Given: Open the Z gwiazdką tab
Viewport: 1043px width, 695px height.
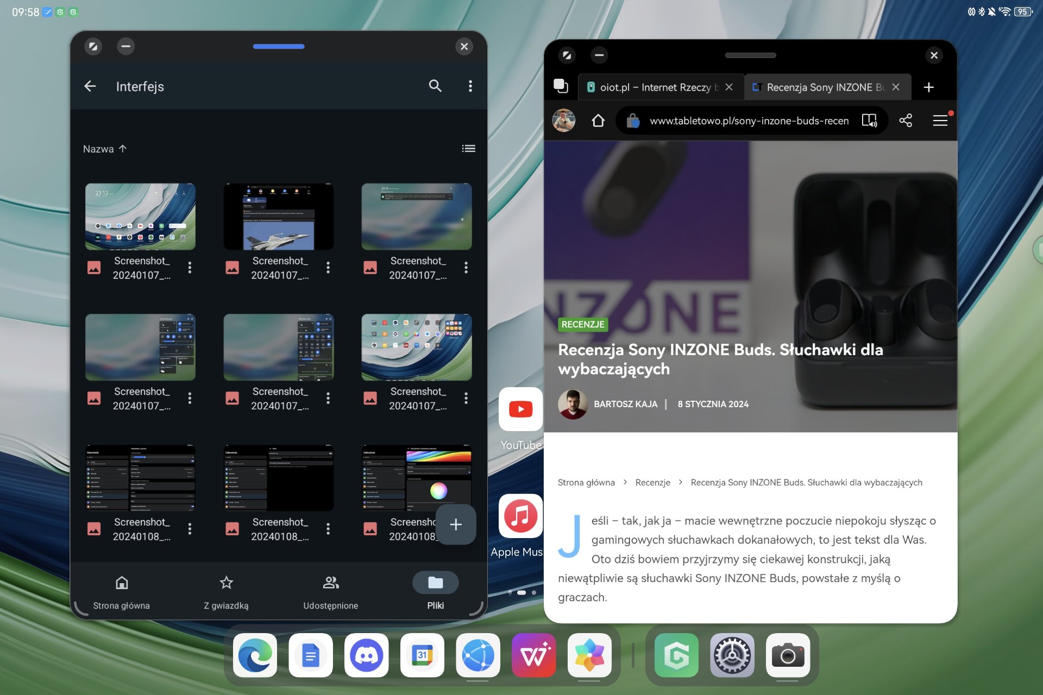Looking at the screenshot, I should tap(226, 592).
